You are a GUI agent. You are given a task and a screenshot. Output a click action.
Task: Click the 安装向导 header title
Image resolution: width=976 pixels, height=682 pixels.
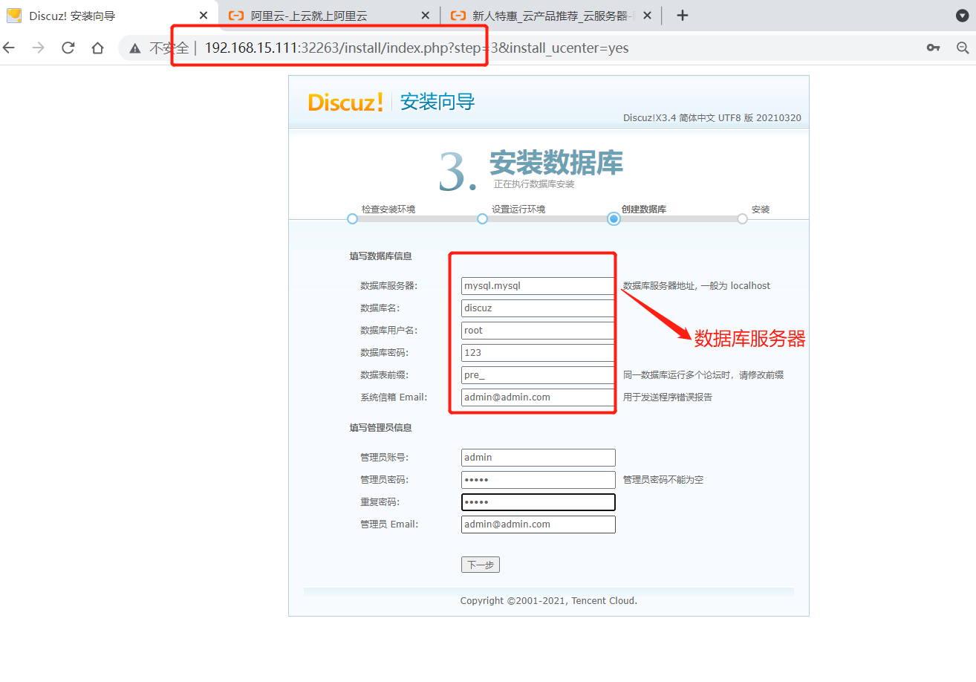coord(437,102)
